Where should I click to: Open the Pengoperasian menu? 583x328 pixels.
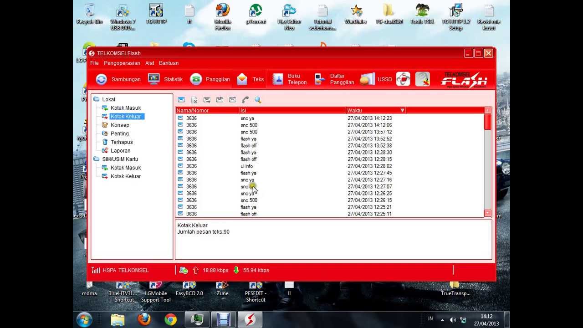(122, 63)
